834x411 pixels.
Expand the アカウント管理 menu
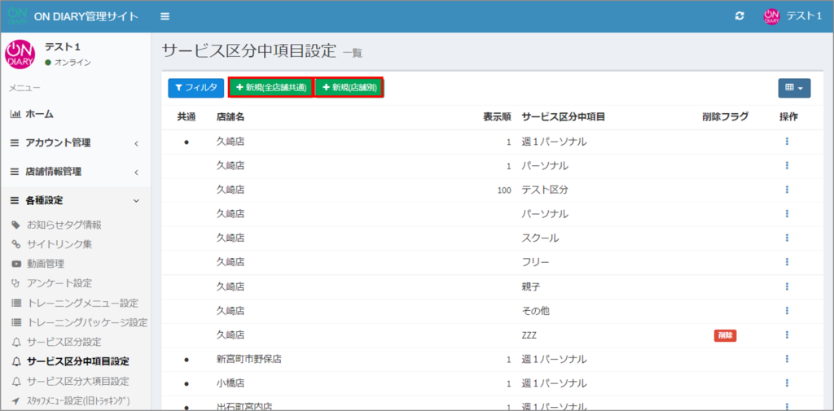(x=73, y=143)
